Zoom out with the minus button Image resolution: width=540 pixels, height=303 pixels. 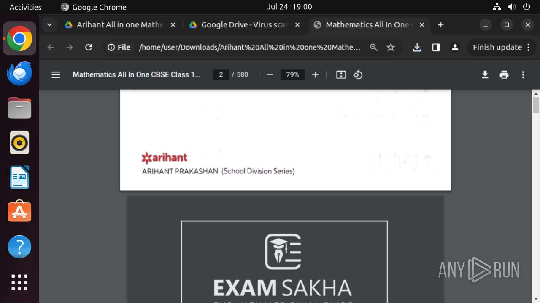click(270, 75)
